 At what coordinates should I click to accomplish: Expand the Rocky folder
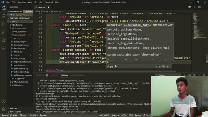pyautogui.click(x=20, y=21)
